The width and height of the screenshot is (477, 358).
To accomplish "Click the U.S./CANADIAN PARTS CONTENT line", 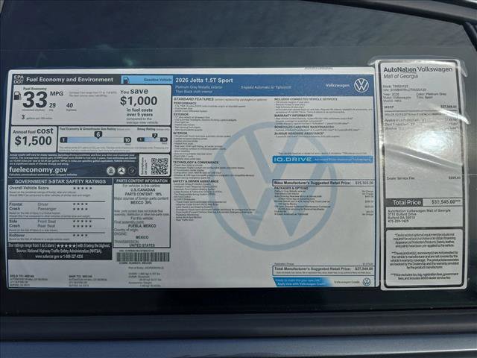I will click(143, 192).
